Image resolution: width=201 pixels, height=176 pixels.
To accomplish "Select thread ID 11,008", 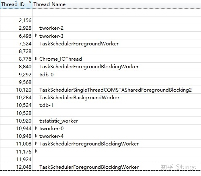I will point(24,144).
